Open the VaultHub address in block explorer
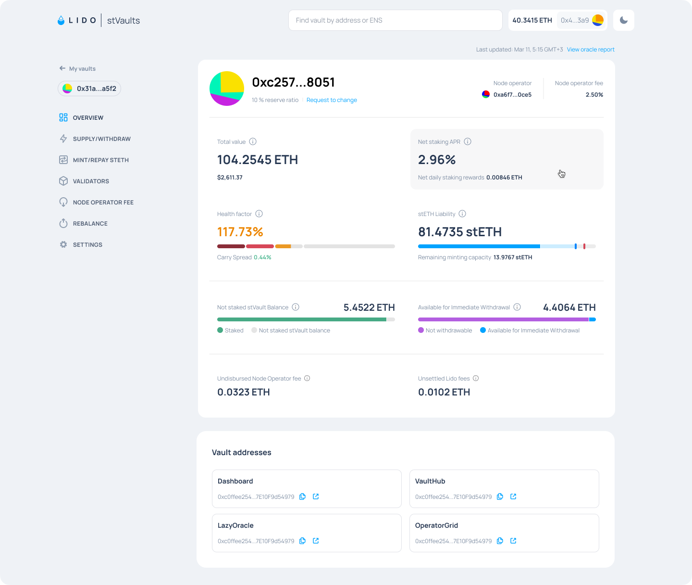 click(513, 496)
